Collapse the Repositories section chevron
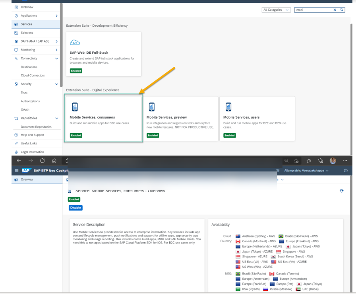 pos(56,118)
